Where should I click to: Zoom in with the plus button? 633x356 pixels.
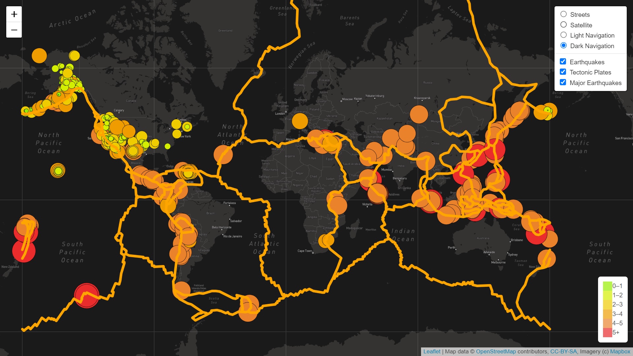point(14,14)
